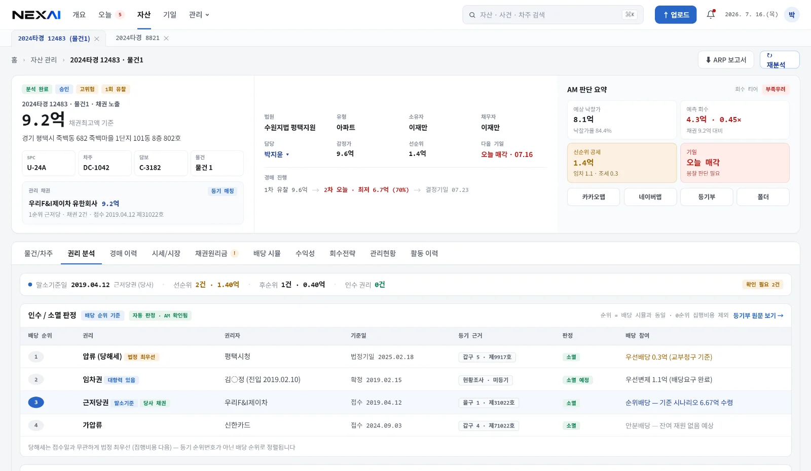Select the 담보 C-3182 card
The height and width of the screenshot is (471, 811).
[161, 163]
